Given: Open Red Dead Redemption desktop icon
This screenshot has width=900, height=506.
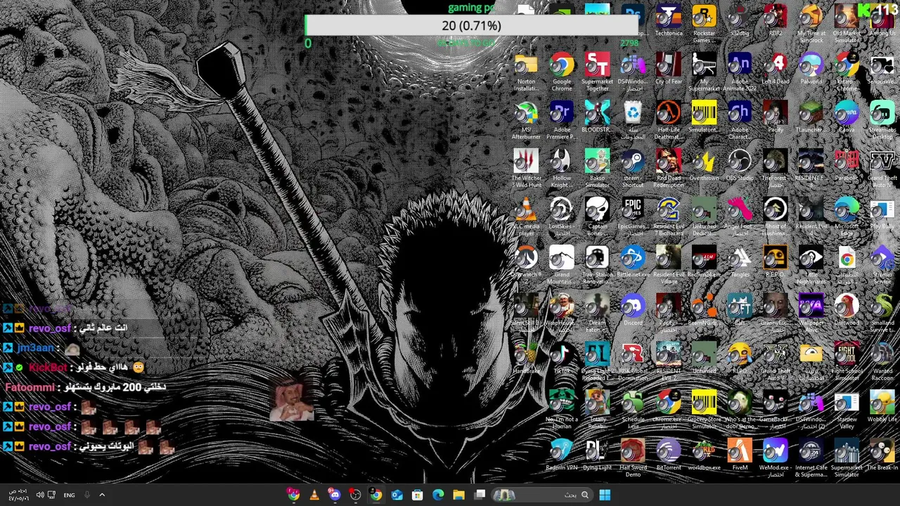Looking at the screenshot, I should (669, 169).
